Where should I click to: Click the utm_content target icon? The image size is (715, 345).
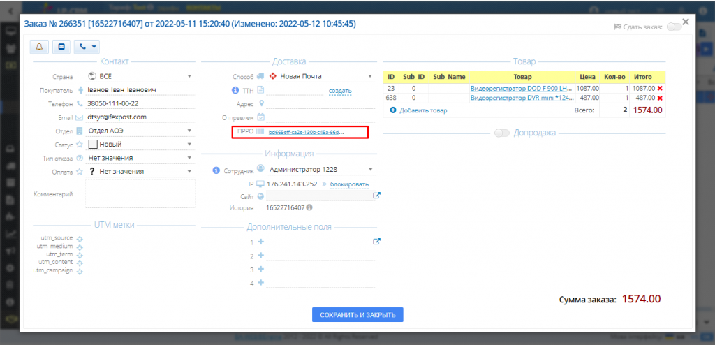point(80,263)
